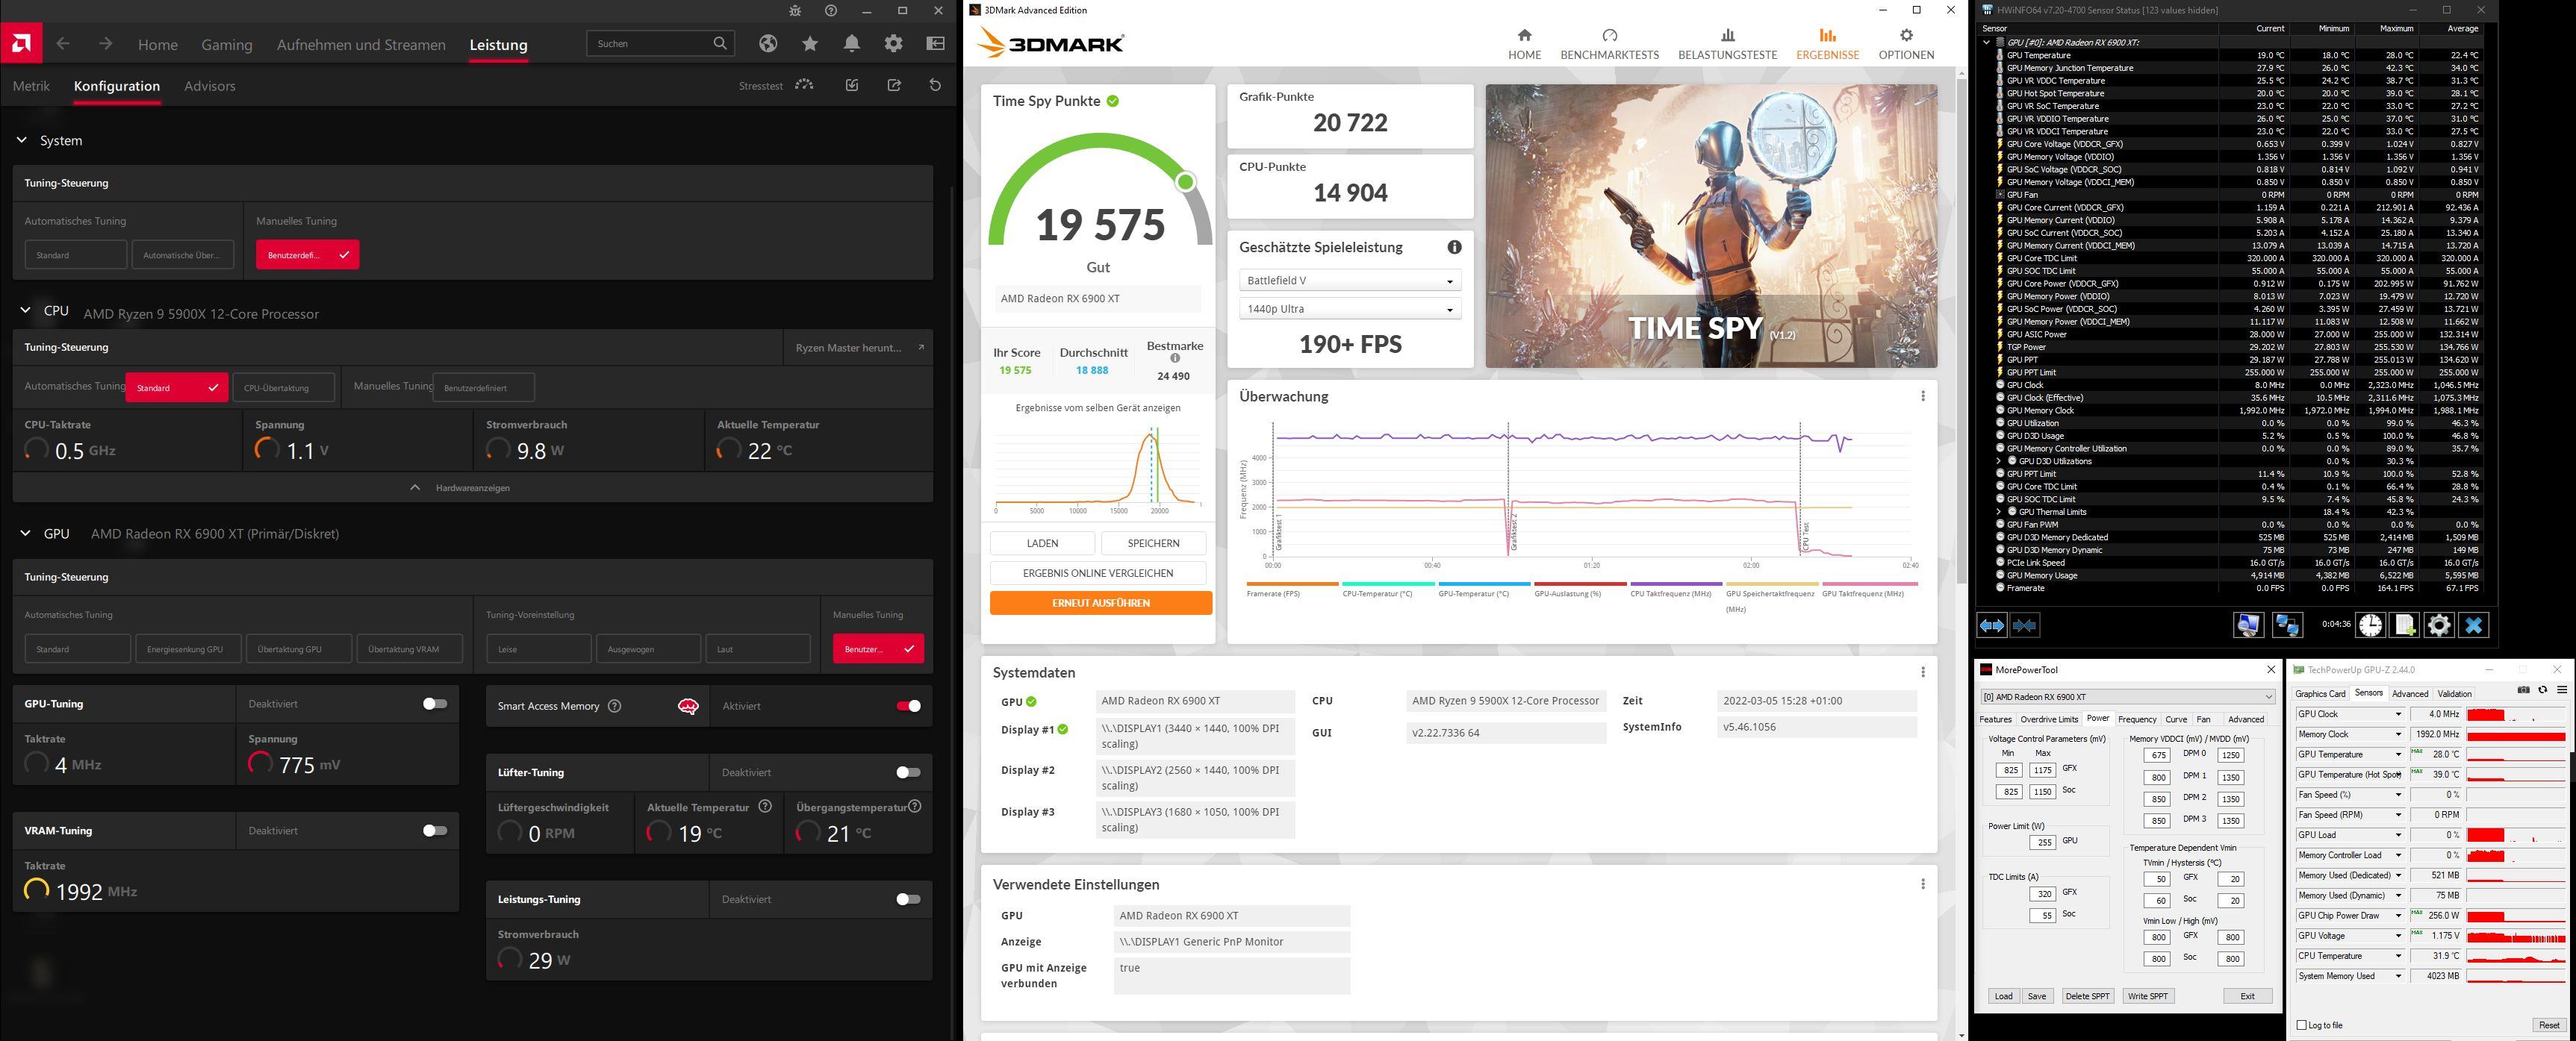Image resolution: width=2576 pixels, height=1041 pixels.
Task: Go forward in AMD Software navigation
Action: pos(105,44)
